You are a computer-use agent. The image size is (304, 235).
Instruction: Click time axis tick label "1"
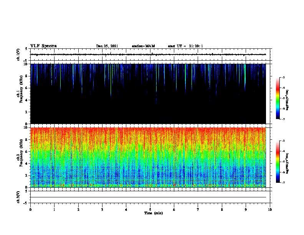click(54, 210)
